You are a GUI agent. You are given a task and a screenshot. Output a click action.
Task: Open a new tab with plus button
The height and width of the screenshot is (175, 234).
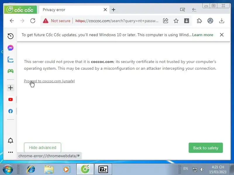113,10
